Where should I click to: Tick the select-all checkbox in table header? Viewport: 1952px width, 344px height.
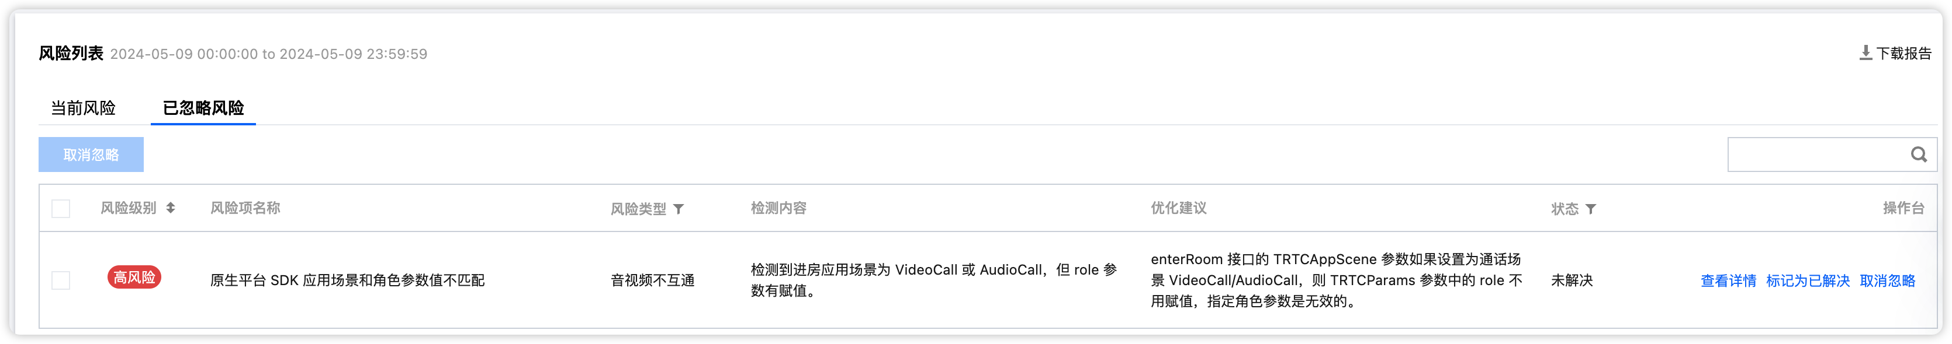[61, 209]
